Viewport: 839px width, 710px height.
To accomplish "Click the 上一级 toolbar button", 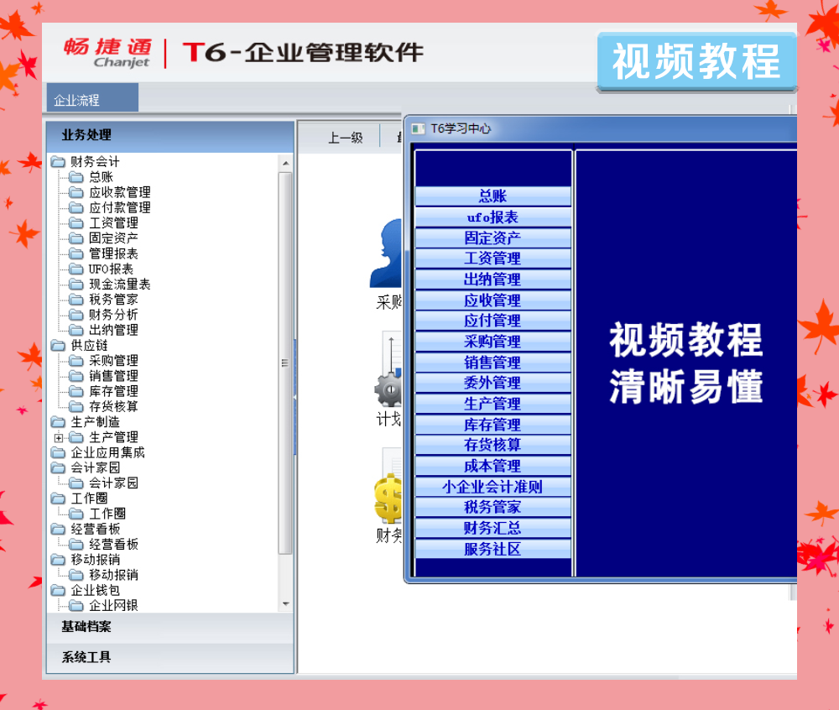I will (x=345, y=138).
